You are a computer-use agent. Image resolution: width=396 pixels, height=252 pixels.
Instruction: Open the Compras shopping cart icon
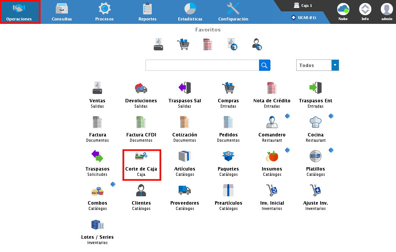click(228, 88)
